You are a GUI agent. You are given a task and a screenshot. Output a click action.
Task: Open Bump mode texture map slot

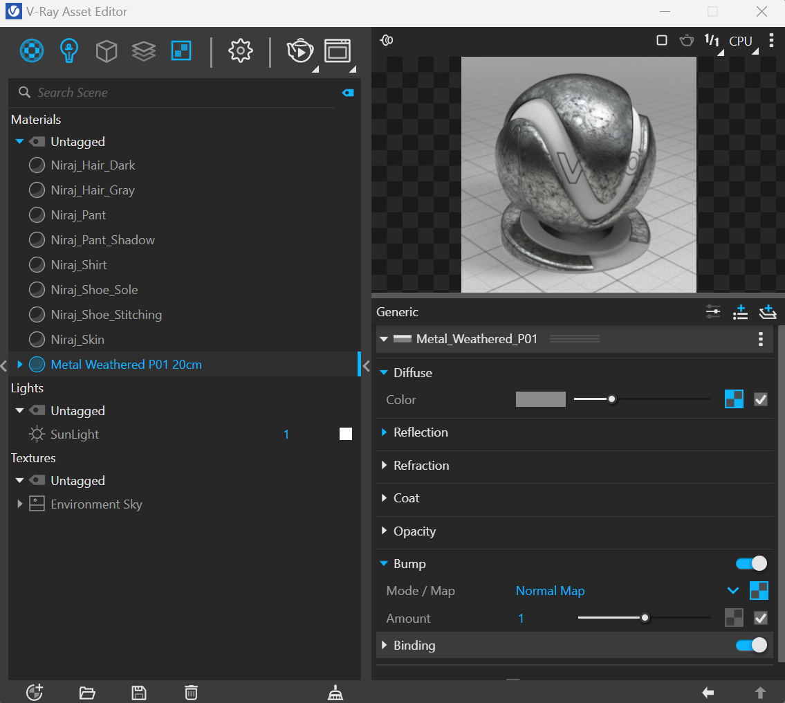click(759, 590)
